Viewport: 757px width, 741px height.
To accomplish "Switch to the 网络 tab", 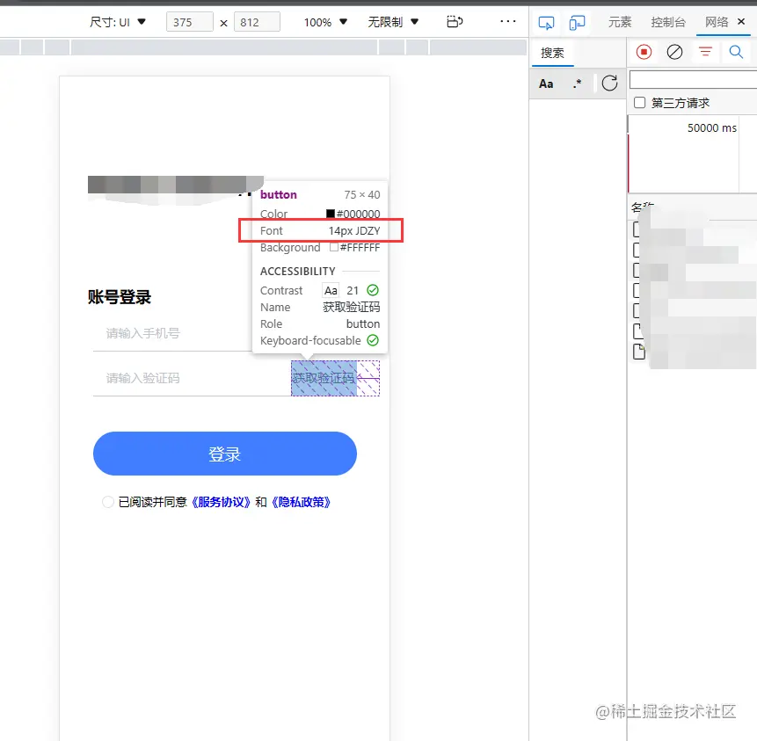I will coord(717,22).
